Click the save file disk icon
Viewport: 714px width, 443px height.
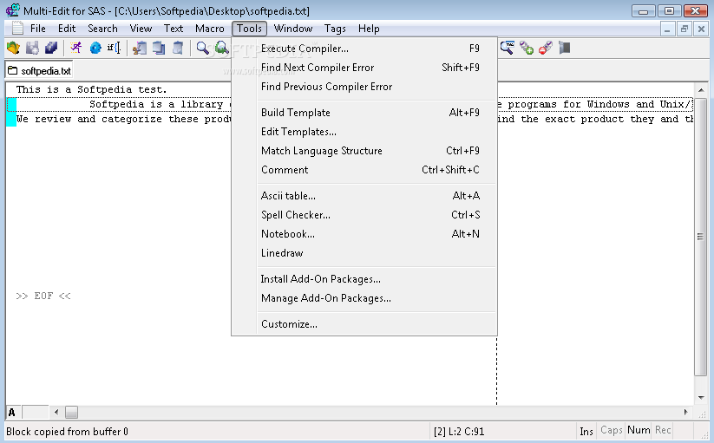(32, 48)
